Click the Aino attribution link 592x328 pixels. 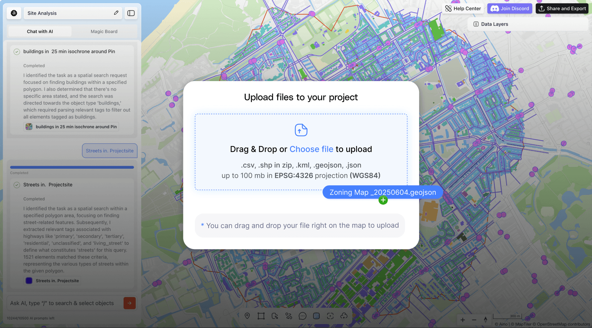[501, 324]
